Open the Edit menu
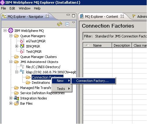The image size is (147, 124). pyautogui.click(x=12, y=8)
